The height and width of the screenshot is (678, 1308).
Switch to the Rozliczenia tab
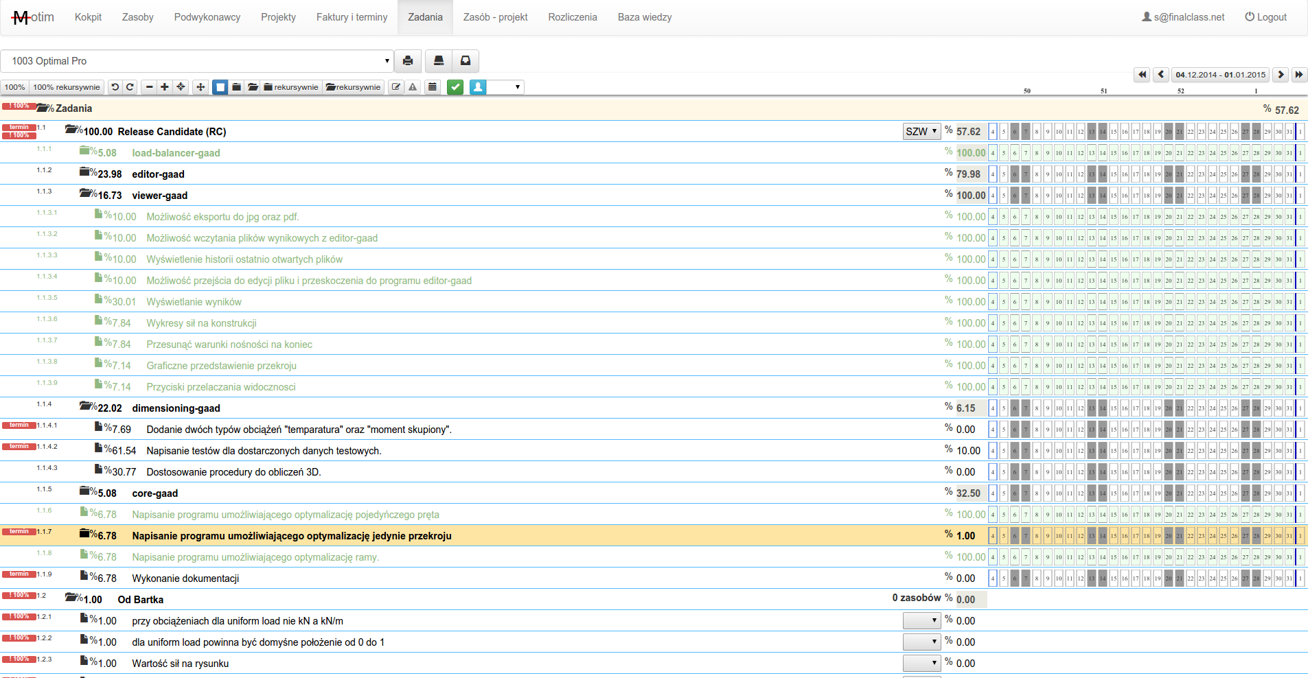point(572,17)
